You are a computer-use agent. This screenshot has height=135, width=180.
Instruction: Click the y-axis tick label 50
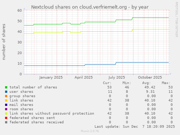[x=20, y=21]
